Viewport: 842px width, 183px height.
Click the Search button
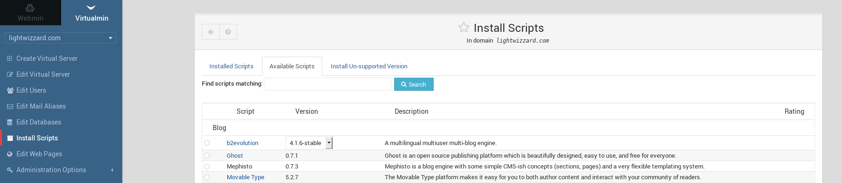414,84
